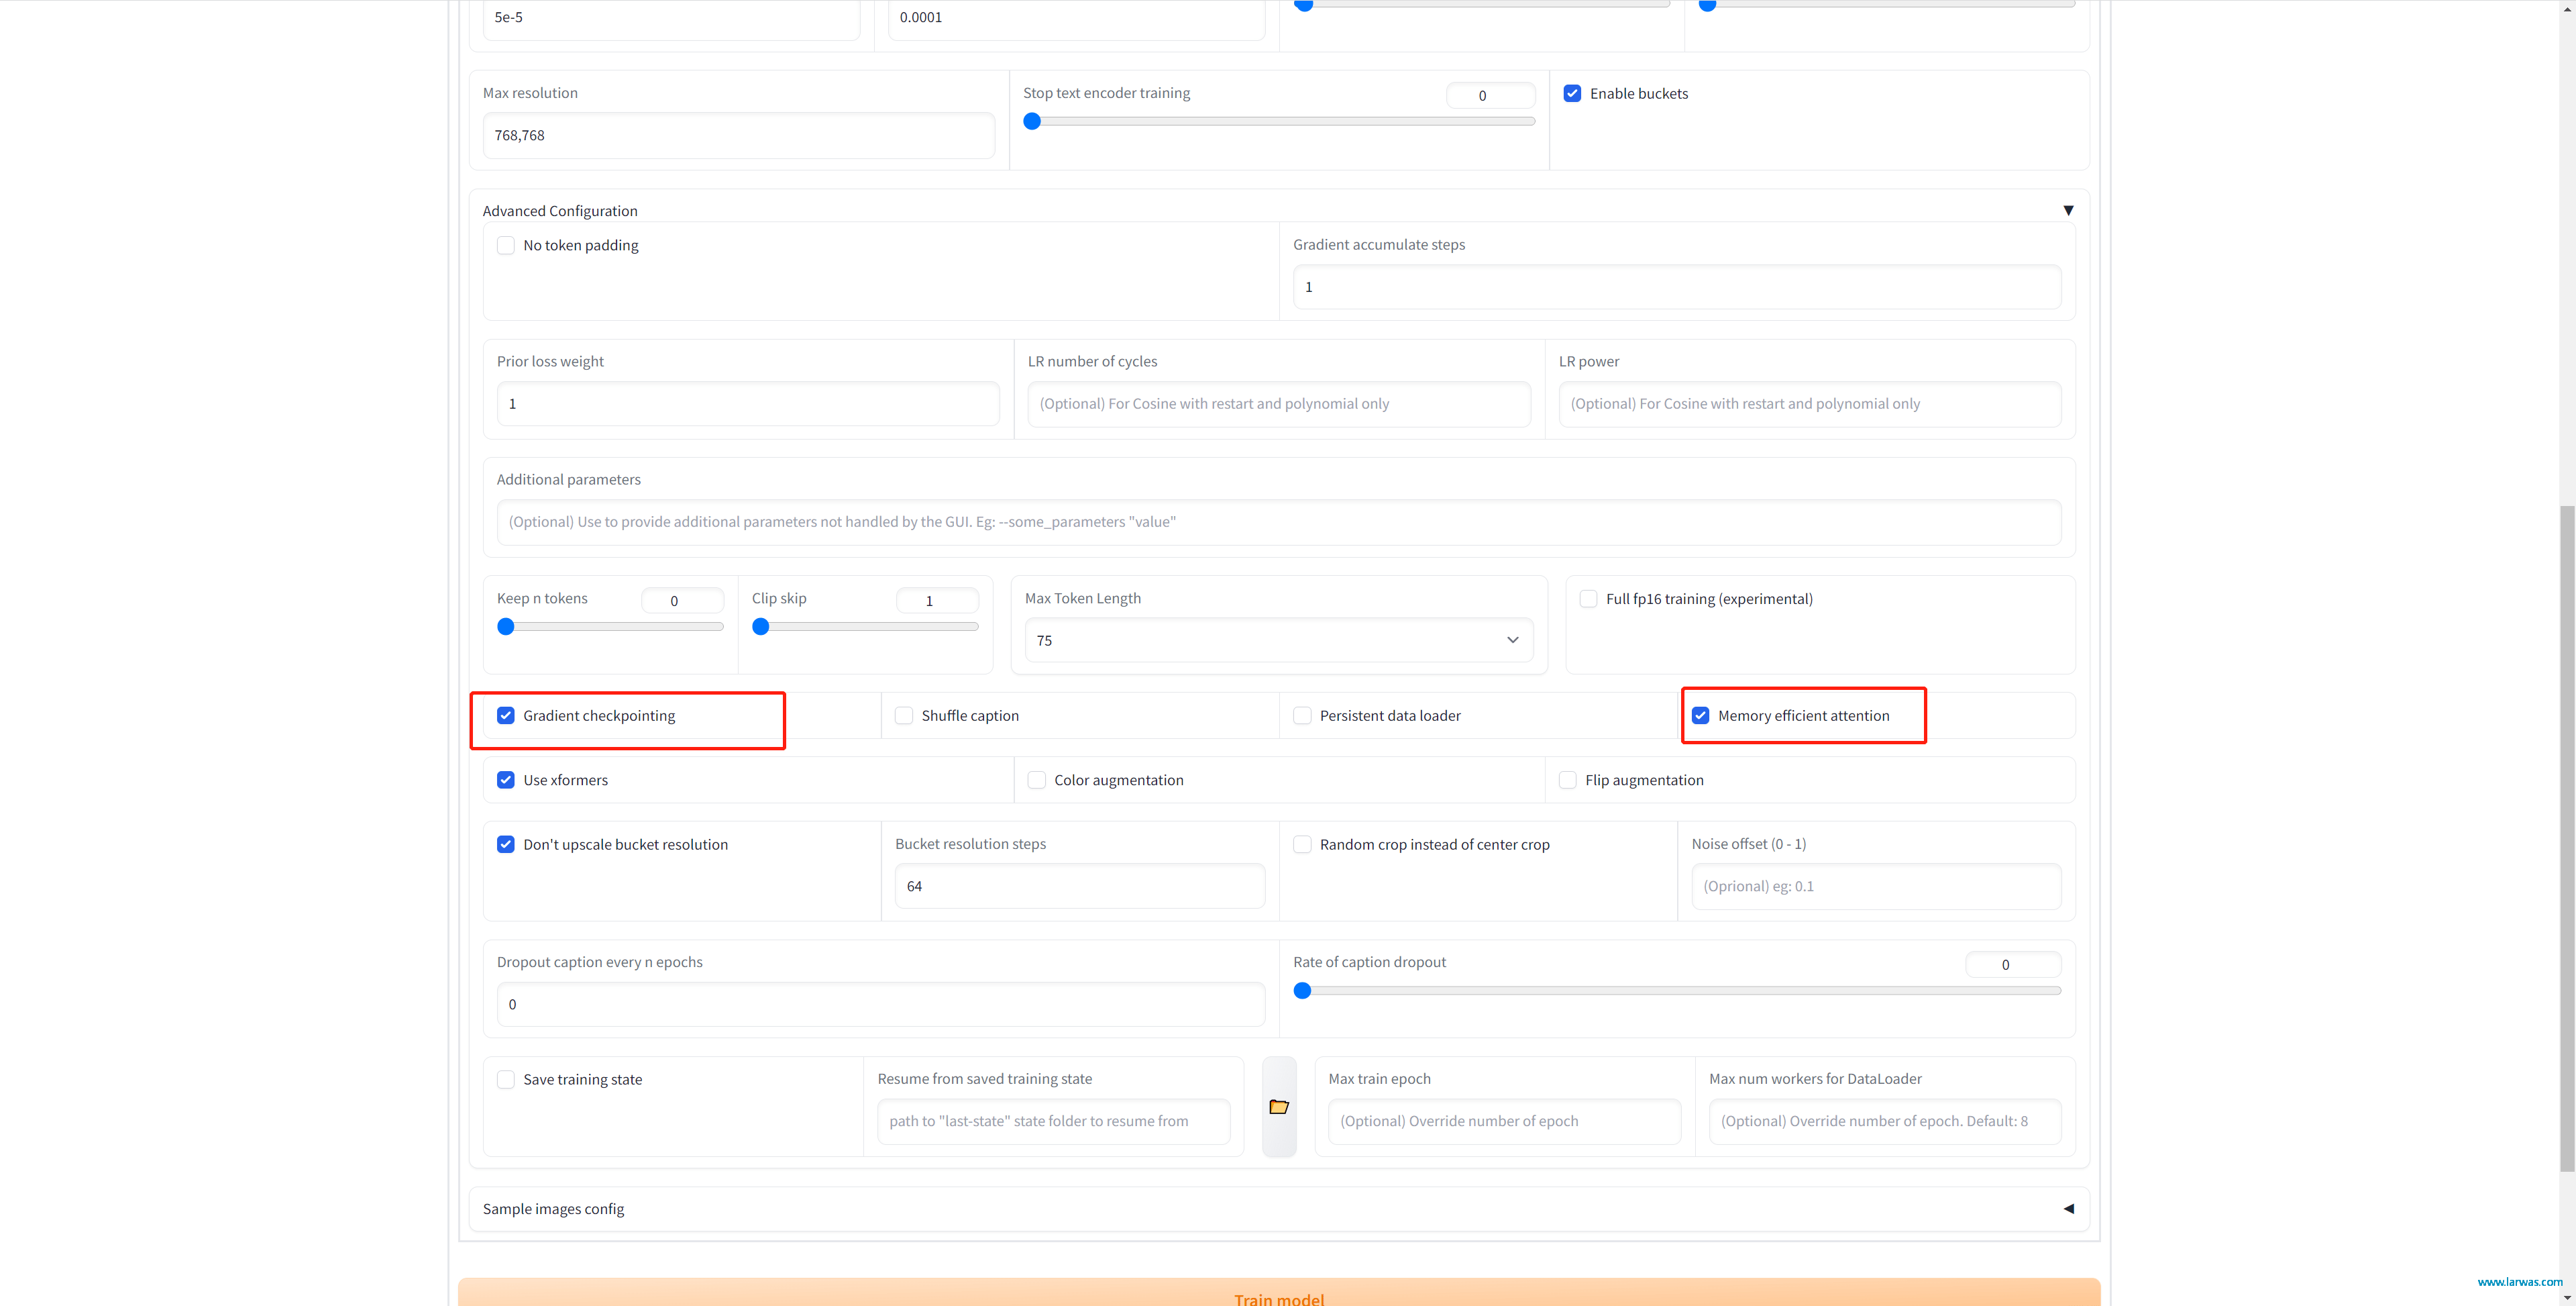Image resolution: width=2576 pixels, height=1306 pixels.
Task: Uncheck Enable buckets
Action: coord(1572,93)
